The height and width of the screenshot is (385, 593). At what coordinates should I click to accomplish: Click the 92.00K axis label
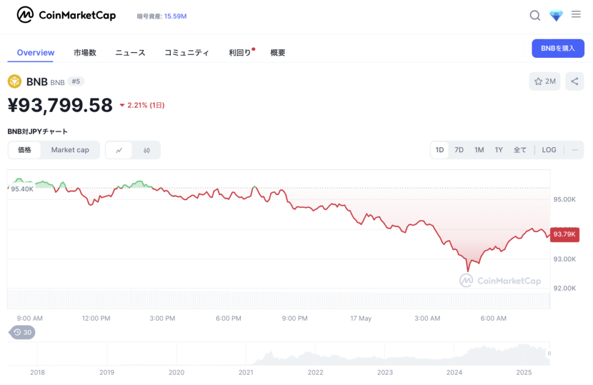click(x=565, y=288)
